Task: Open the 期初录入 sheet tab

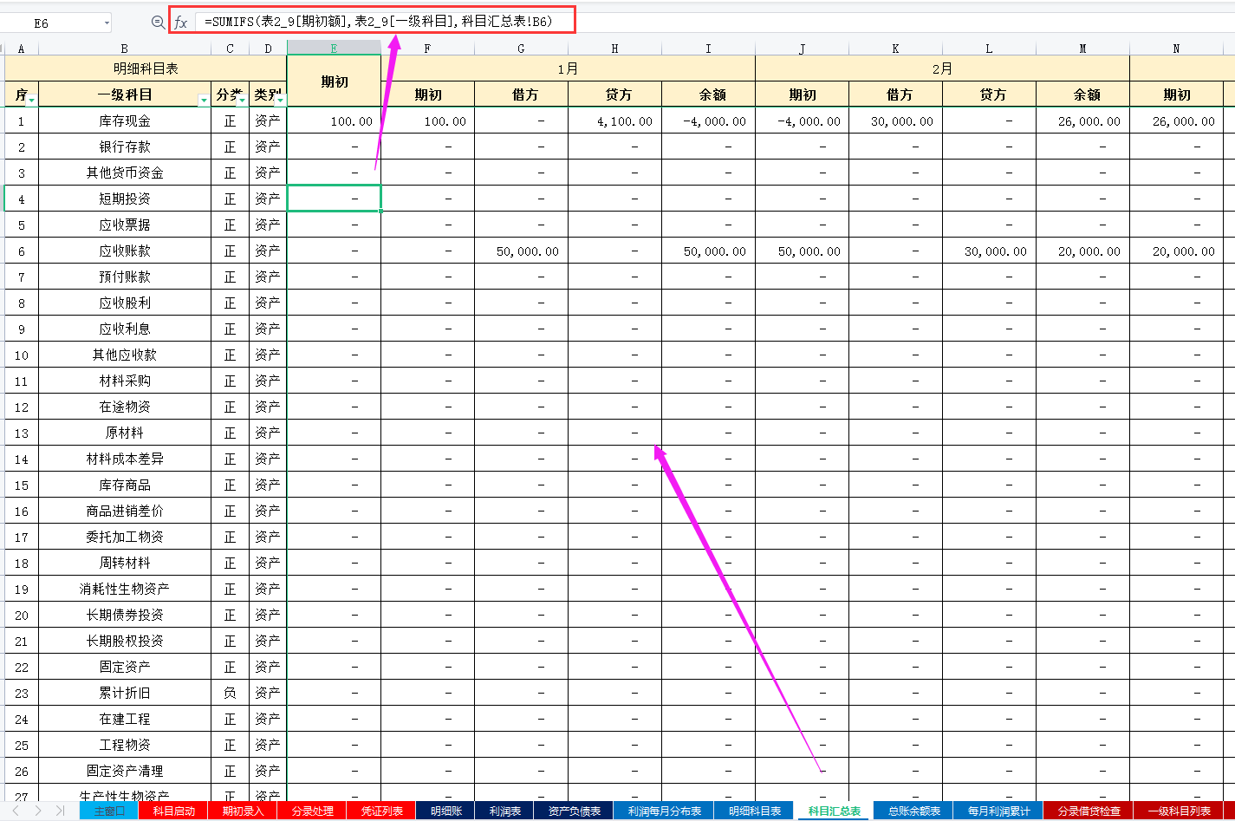Action: point(243,811)
